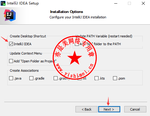Click the small IntelliJ title bar icon
The width and height of the screenshot is (150, 116).
3,3
